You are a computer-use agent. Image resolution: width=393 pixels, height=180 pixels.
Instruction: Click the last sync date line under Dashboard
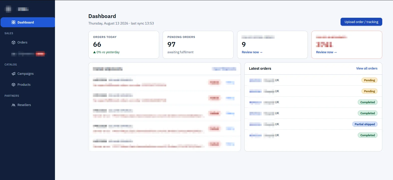coord(121,23)
